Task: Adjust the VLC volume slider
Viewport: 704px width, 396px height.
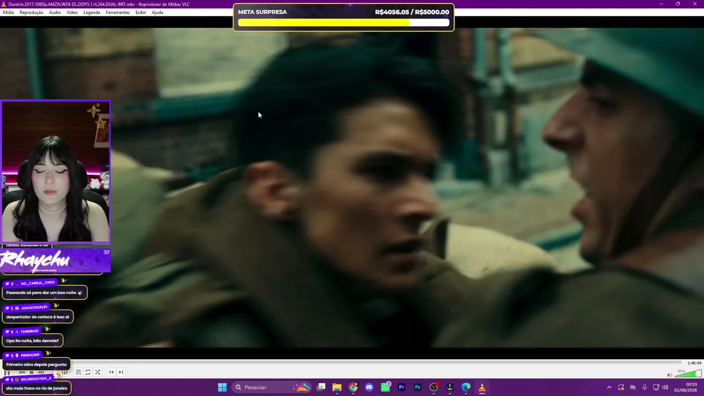Action: 688,375
